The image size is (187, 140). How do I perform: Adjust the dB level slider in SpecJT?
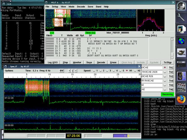tap(127, 136)
